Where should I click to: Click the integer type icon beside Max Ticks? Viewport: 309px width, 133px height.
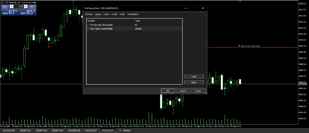tap(88, 29)
